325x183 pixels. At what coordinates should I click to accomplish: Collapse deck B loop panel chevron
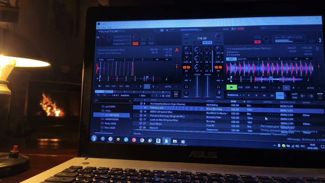click(x=319, y=88)
